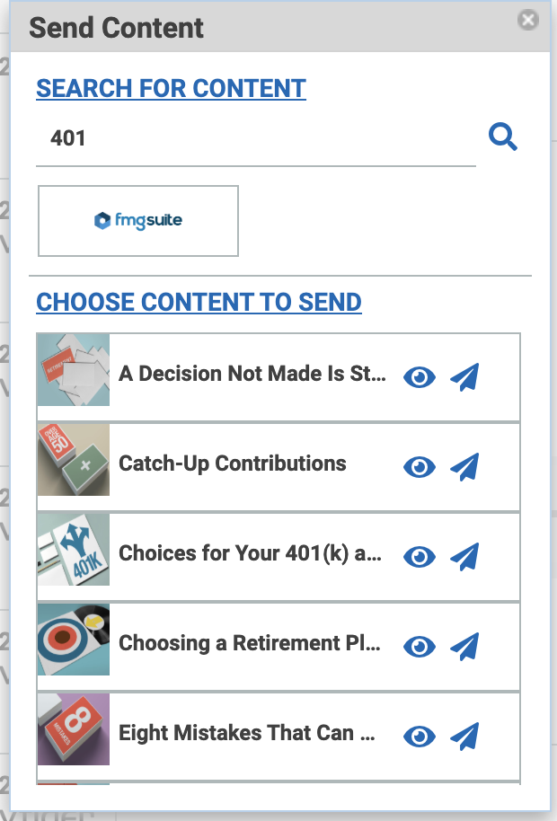Send 'Choosing a Retirement Pl...' content
The image size is (557, 821).
pyautogui.click(x=464, y=647)
